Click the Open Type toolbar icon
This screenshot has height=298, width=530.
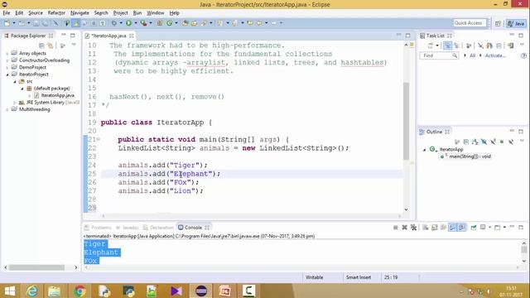(185, 23)
